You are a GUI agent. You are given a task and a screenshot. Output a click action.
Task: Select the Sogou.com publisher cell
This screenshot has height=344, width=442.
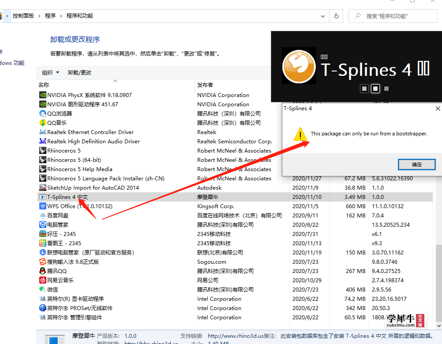(211, 262)
